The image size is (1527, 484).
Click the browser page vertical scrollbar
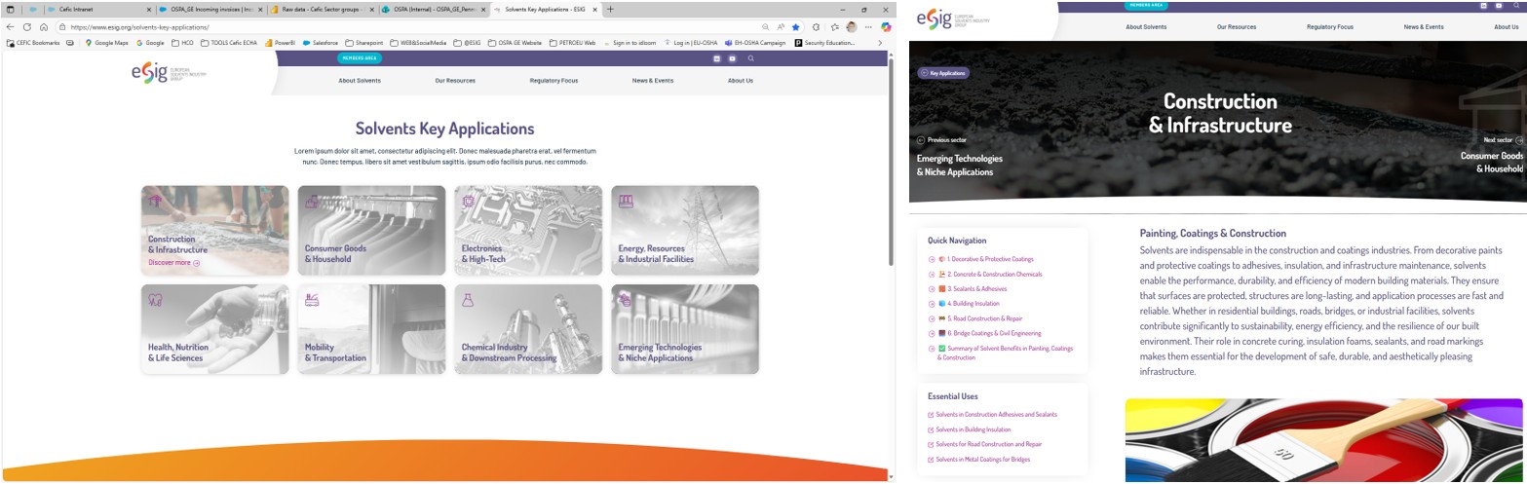click(x=891, y=166)
